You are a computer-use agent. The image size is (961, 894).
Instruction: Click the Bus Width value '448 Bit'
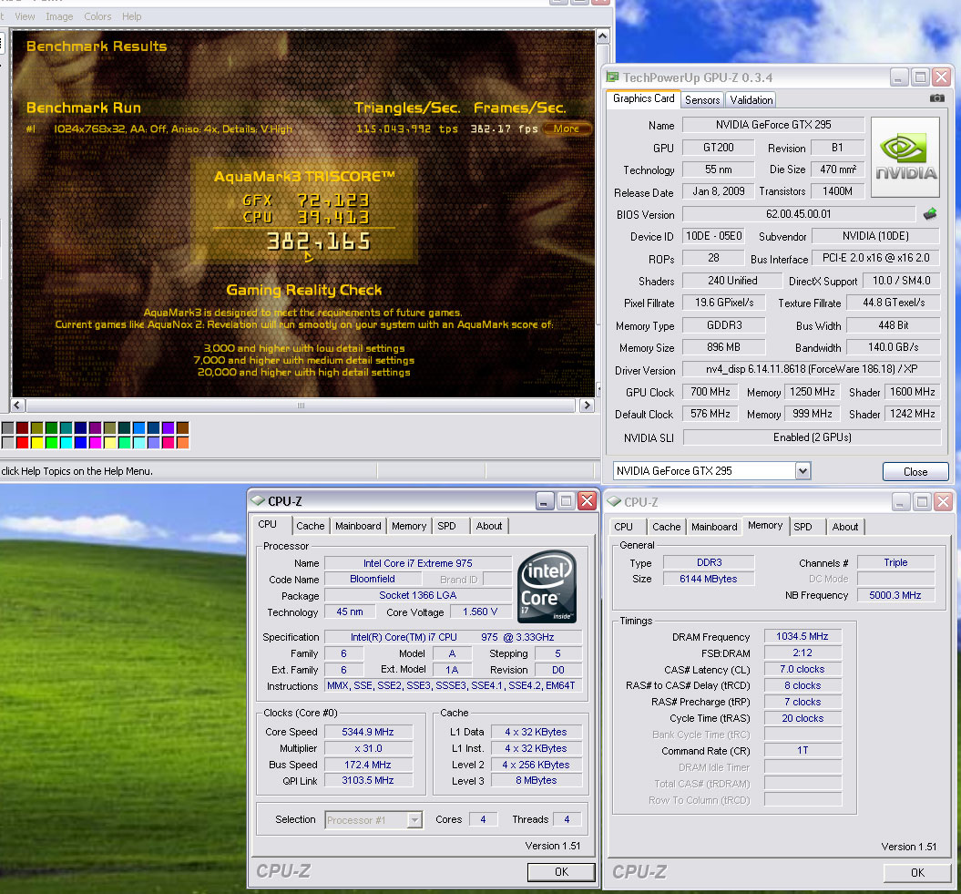click(893, 325)
